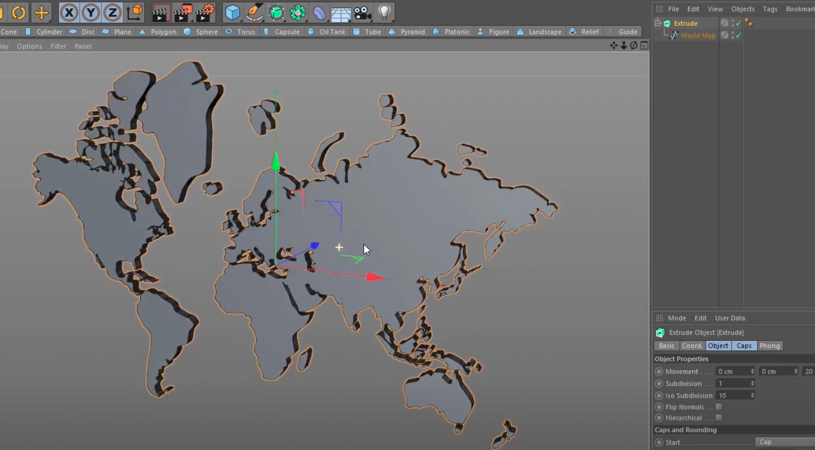The height and width of the screenshot is (450, 815).
Task: Click the Floor environment icon
Action: click(x=341, y=13)
